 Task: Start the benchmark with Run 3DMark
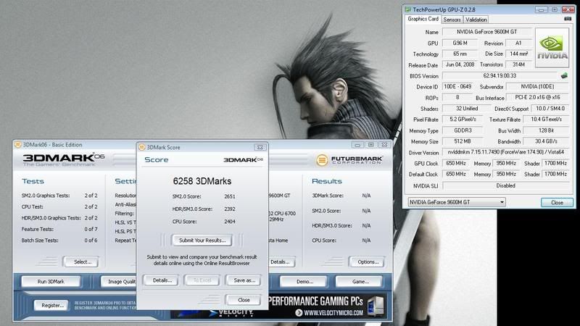tap(50, 281)
